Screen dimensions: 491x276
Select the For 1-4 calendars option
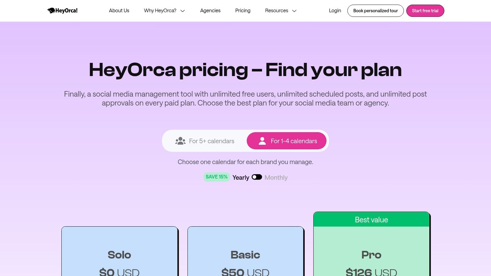coord(287,141)
